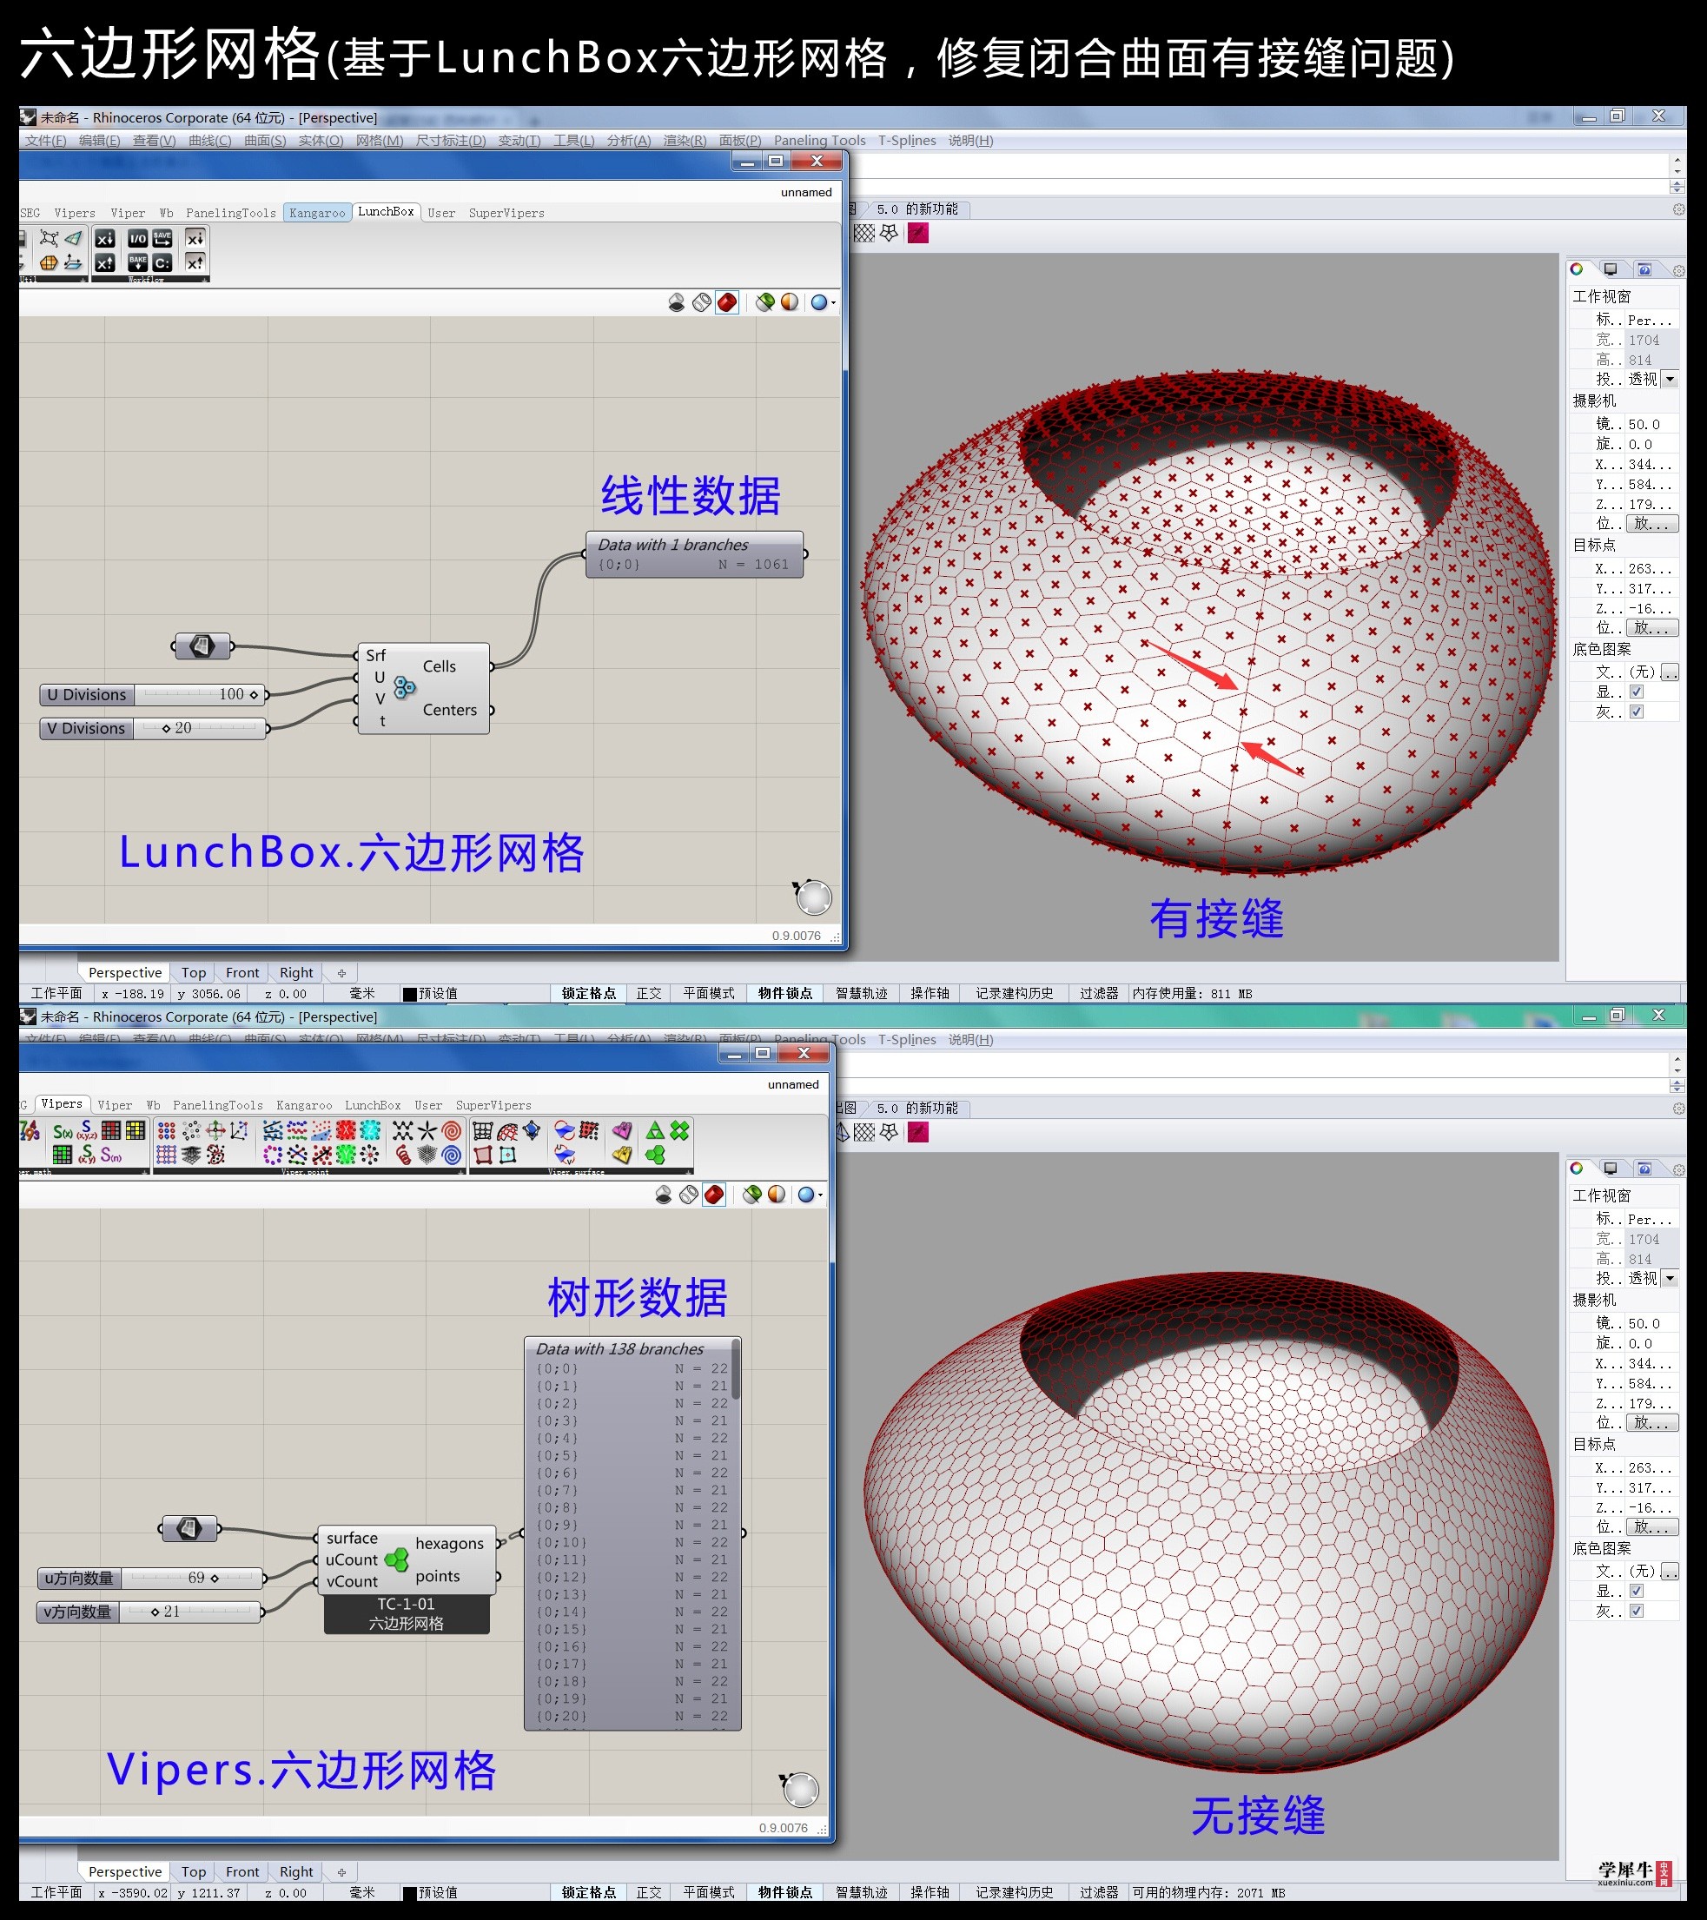Click the wireframe preview icon in LunchBox window
This screenshot has height=1920, width=1707.
702,302
